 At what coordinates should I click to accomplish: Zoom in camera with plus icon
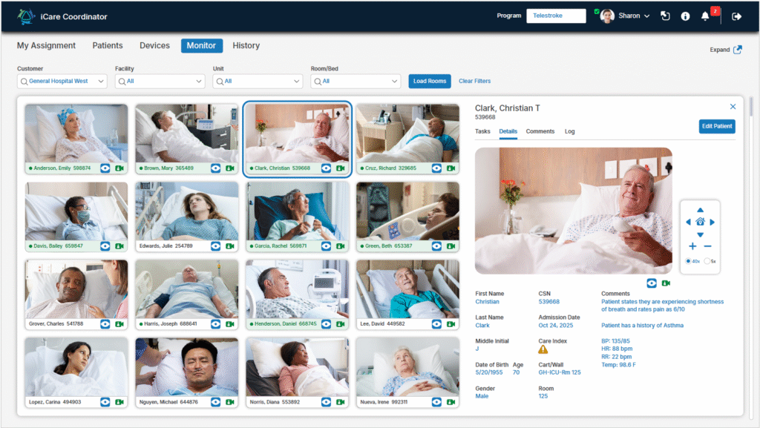pyautogui.click(x=692, y=246)
